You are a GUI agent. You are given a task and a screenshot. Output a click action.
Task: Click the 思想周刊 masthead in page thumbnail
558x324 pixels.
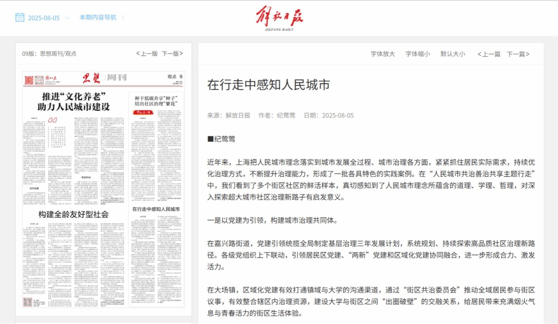(x=105, y=78)
